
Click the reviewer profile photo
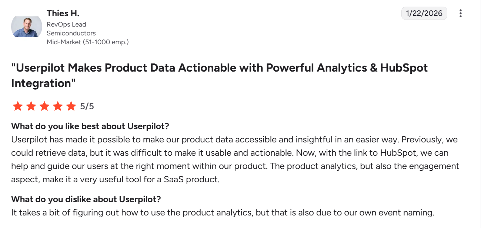tap(26, 26)
